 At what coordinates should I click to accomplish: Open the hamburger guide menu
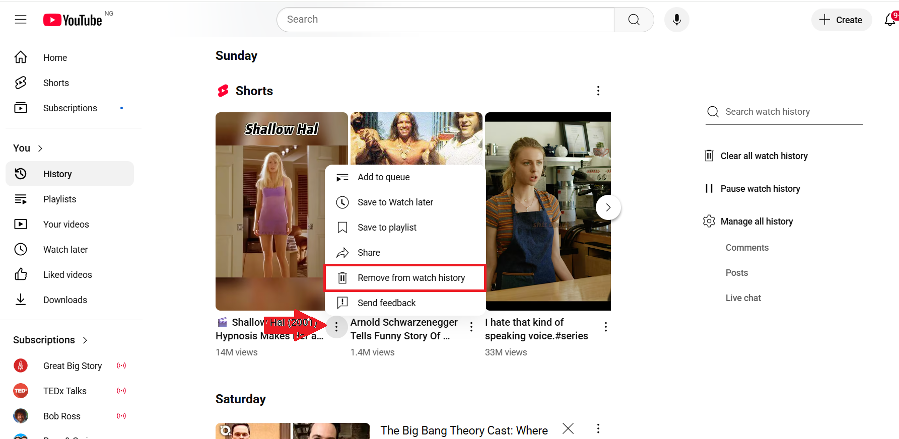(21, 20)
